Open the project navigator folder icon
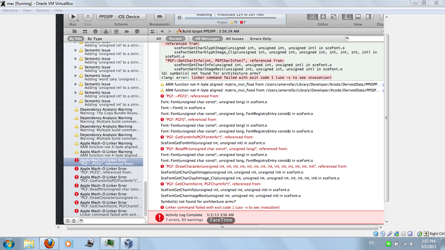 pos(75,32)
